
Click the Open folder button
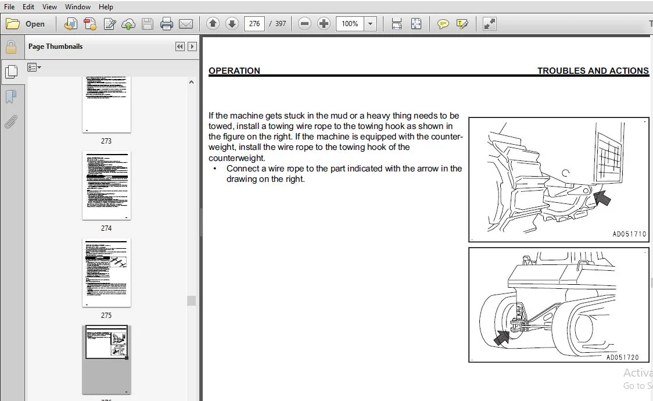tap(25, 24)
